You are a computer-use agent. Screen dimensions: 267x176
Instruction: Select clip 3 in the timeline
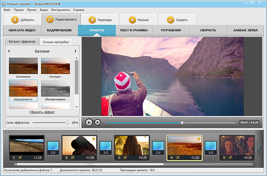point(132,148)
